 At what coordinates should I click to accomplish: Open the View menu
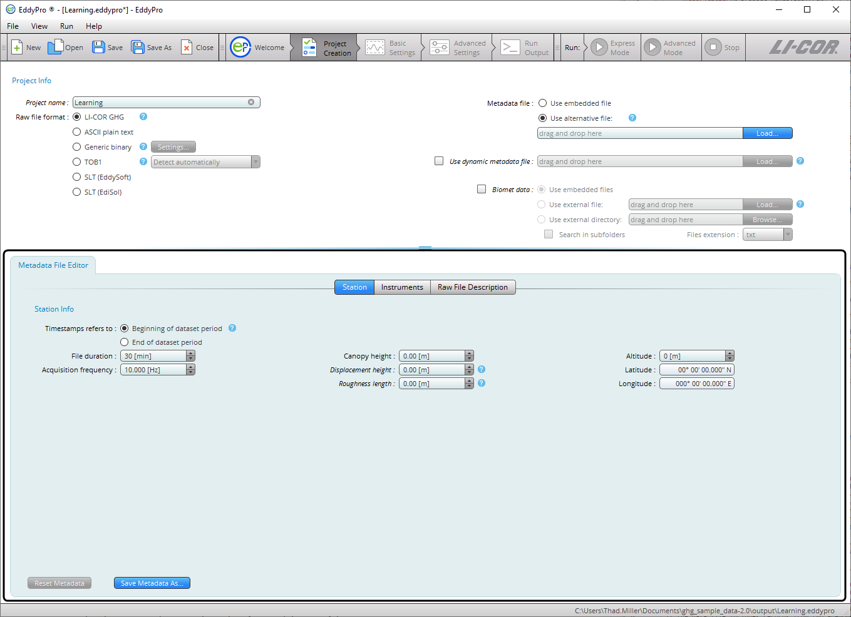(39, 26)
